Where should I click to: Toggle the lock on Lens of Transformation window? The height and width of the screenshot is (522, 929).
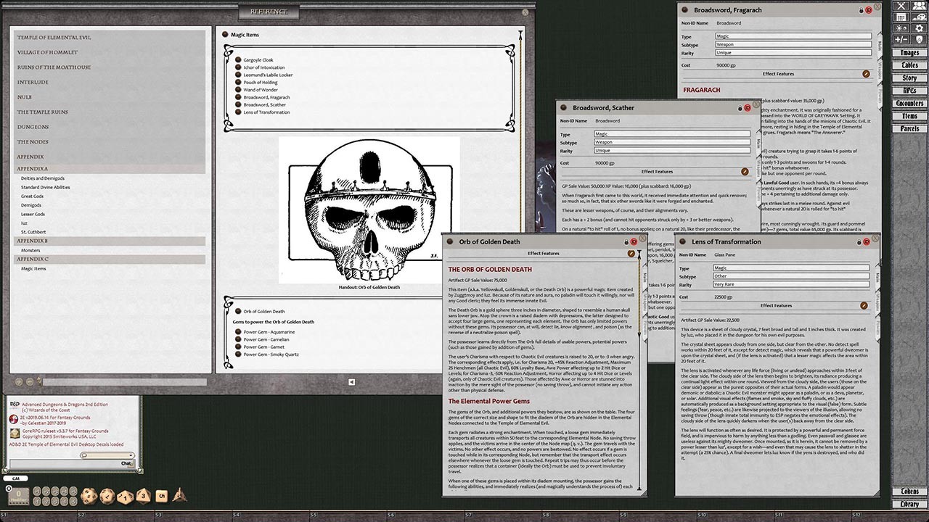coord(859,242)
